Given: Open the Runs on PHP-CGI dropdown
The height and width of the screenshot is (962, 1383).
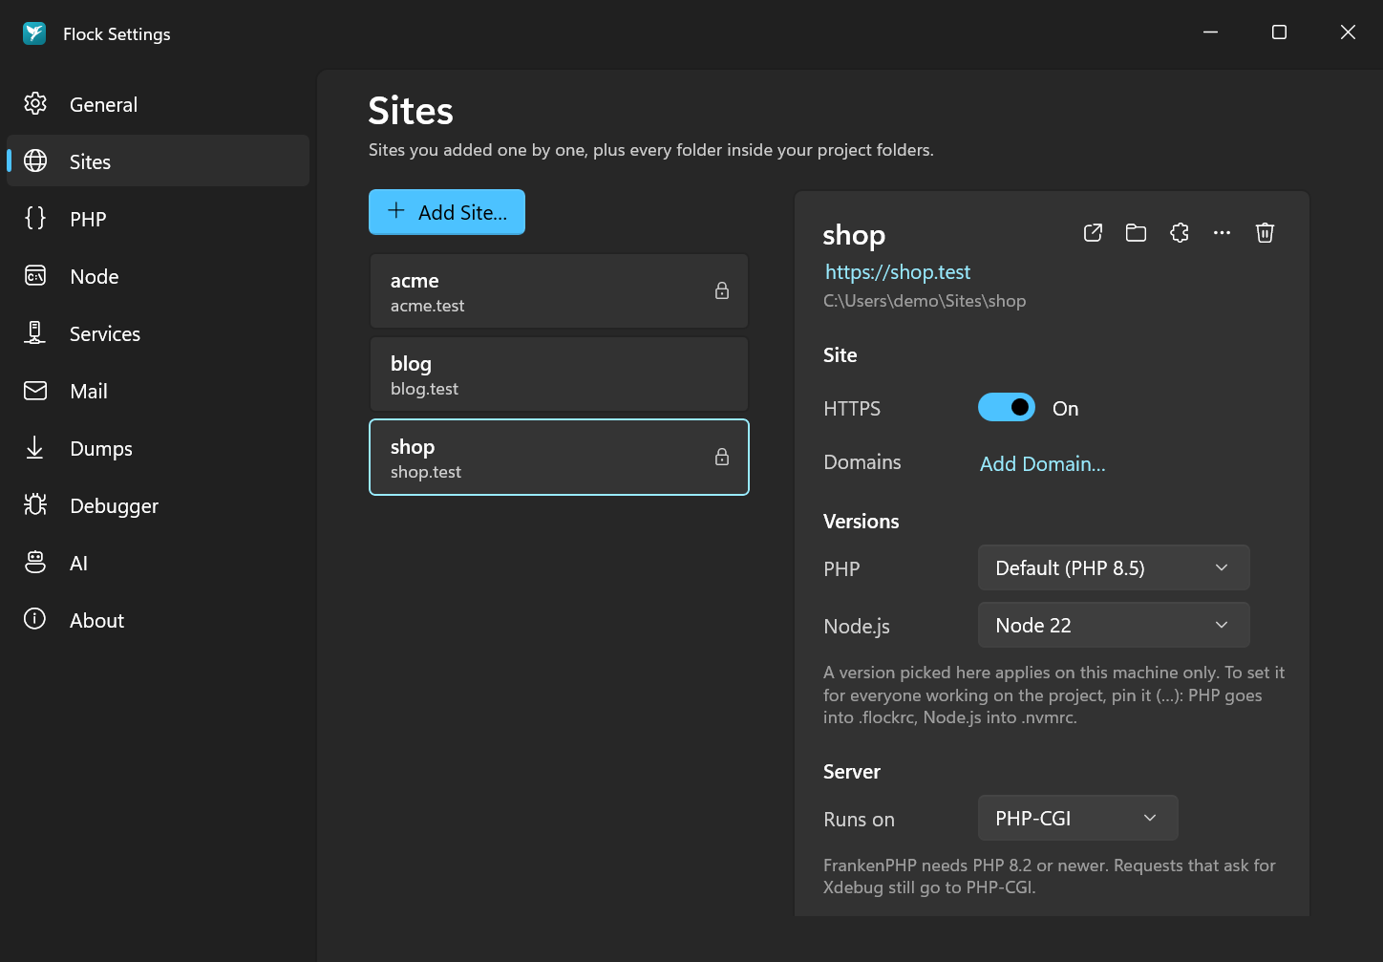Looking at the screenshot, I should (x=1077, y=818).
